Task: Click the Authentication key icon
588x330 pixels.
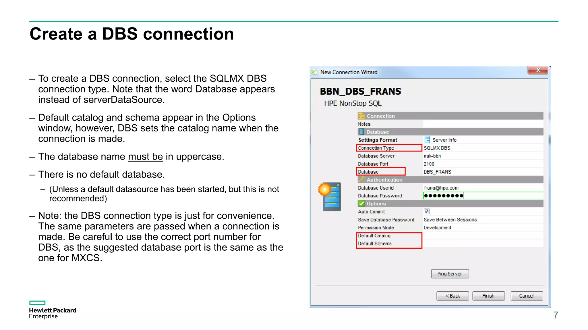Action: coord(361,180)
